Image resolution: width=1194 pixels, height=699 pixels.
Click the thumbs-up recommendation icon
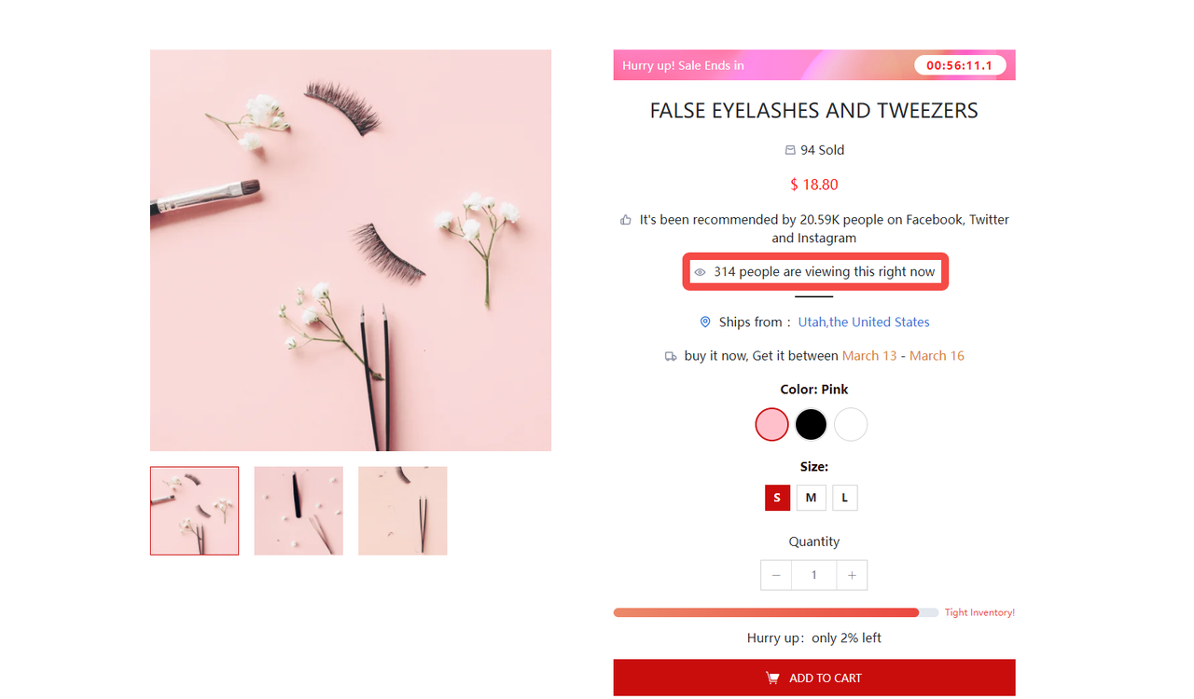(626, 220)
